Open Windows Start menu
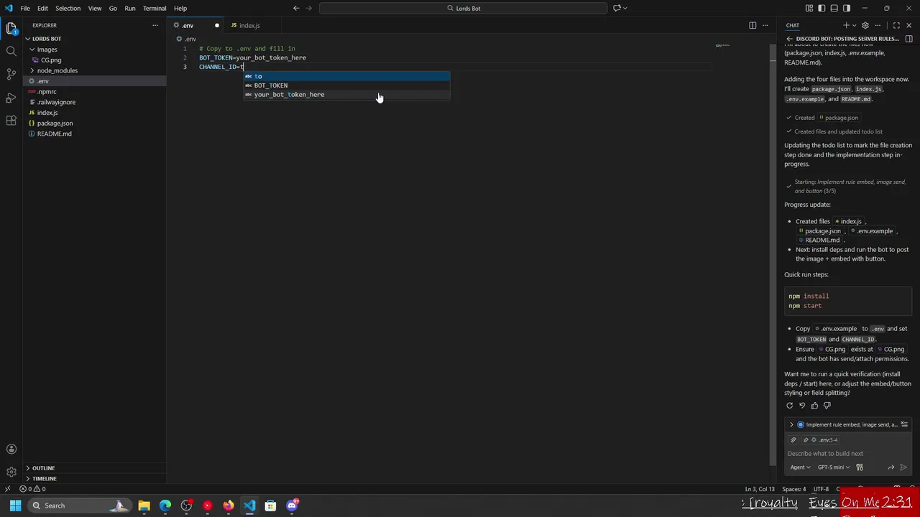Image resolution: width=920 pixels, height=517 pixels. point(15,506)
